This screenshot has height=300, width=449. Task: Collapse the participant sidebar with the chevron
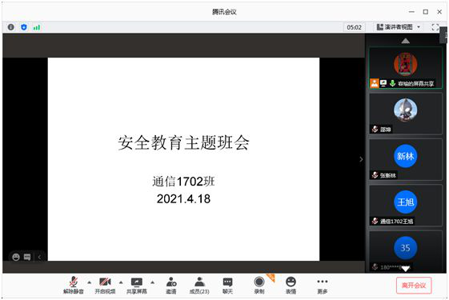[361, 159]
